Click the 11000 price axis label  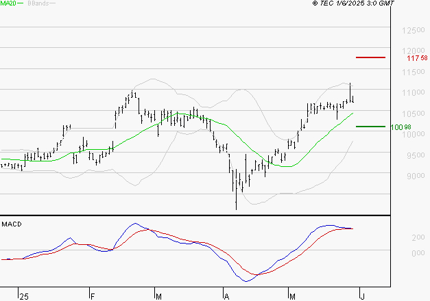coord(414,92)
